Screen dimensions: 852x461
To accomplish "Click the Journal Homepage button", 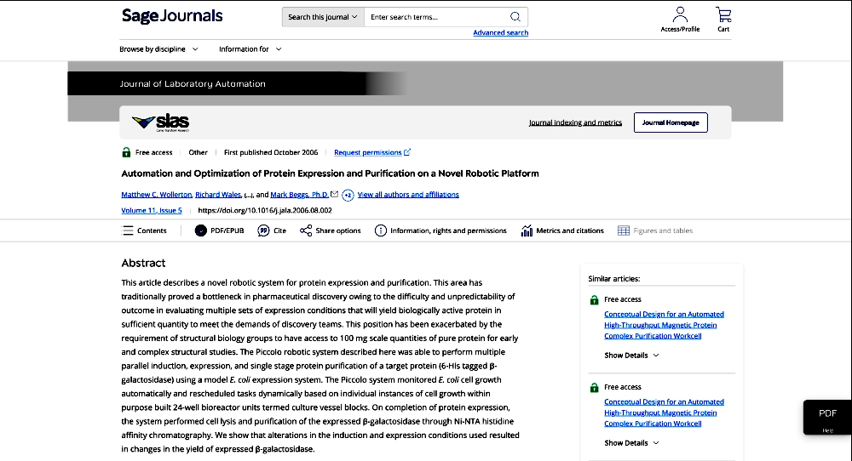I will 671,122.
